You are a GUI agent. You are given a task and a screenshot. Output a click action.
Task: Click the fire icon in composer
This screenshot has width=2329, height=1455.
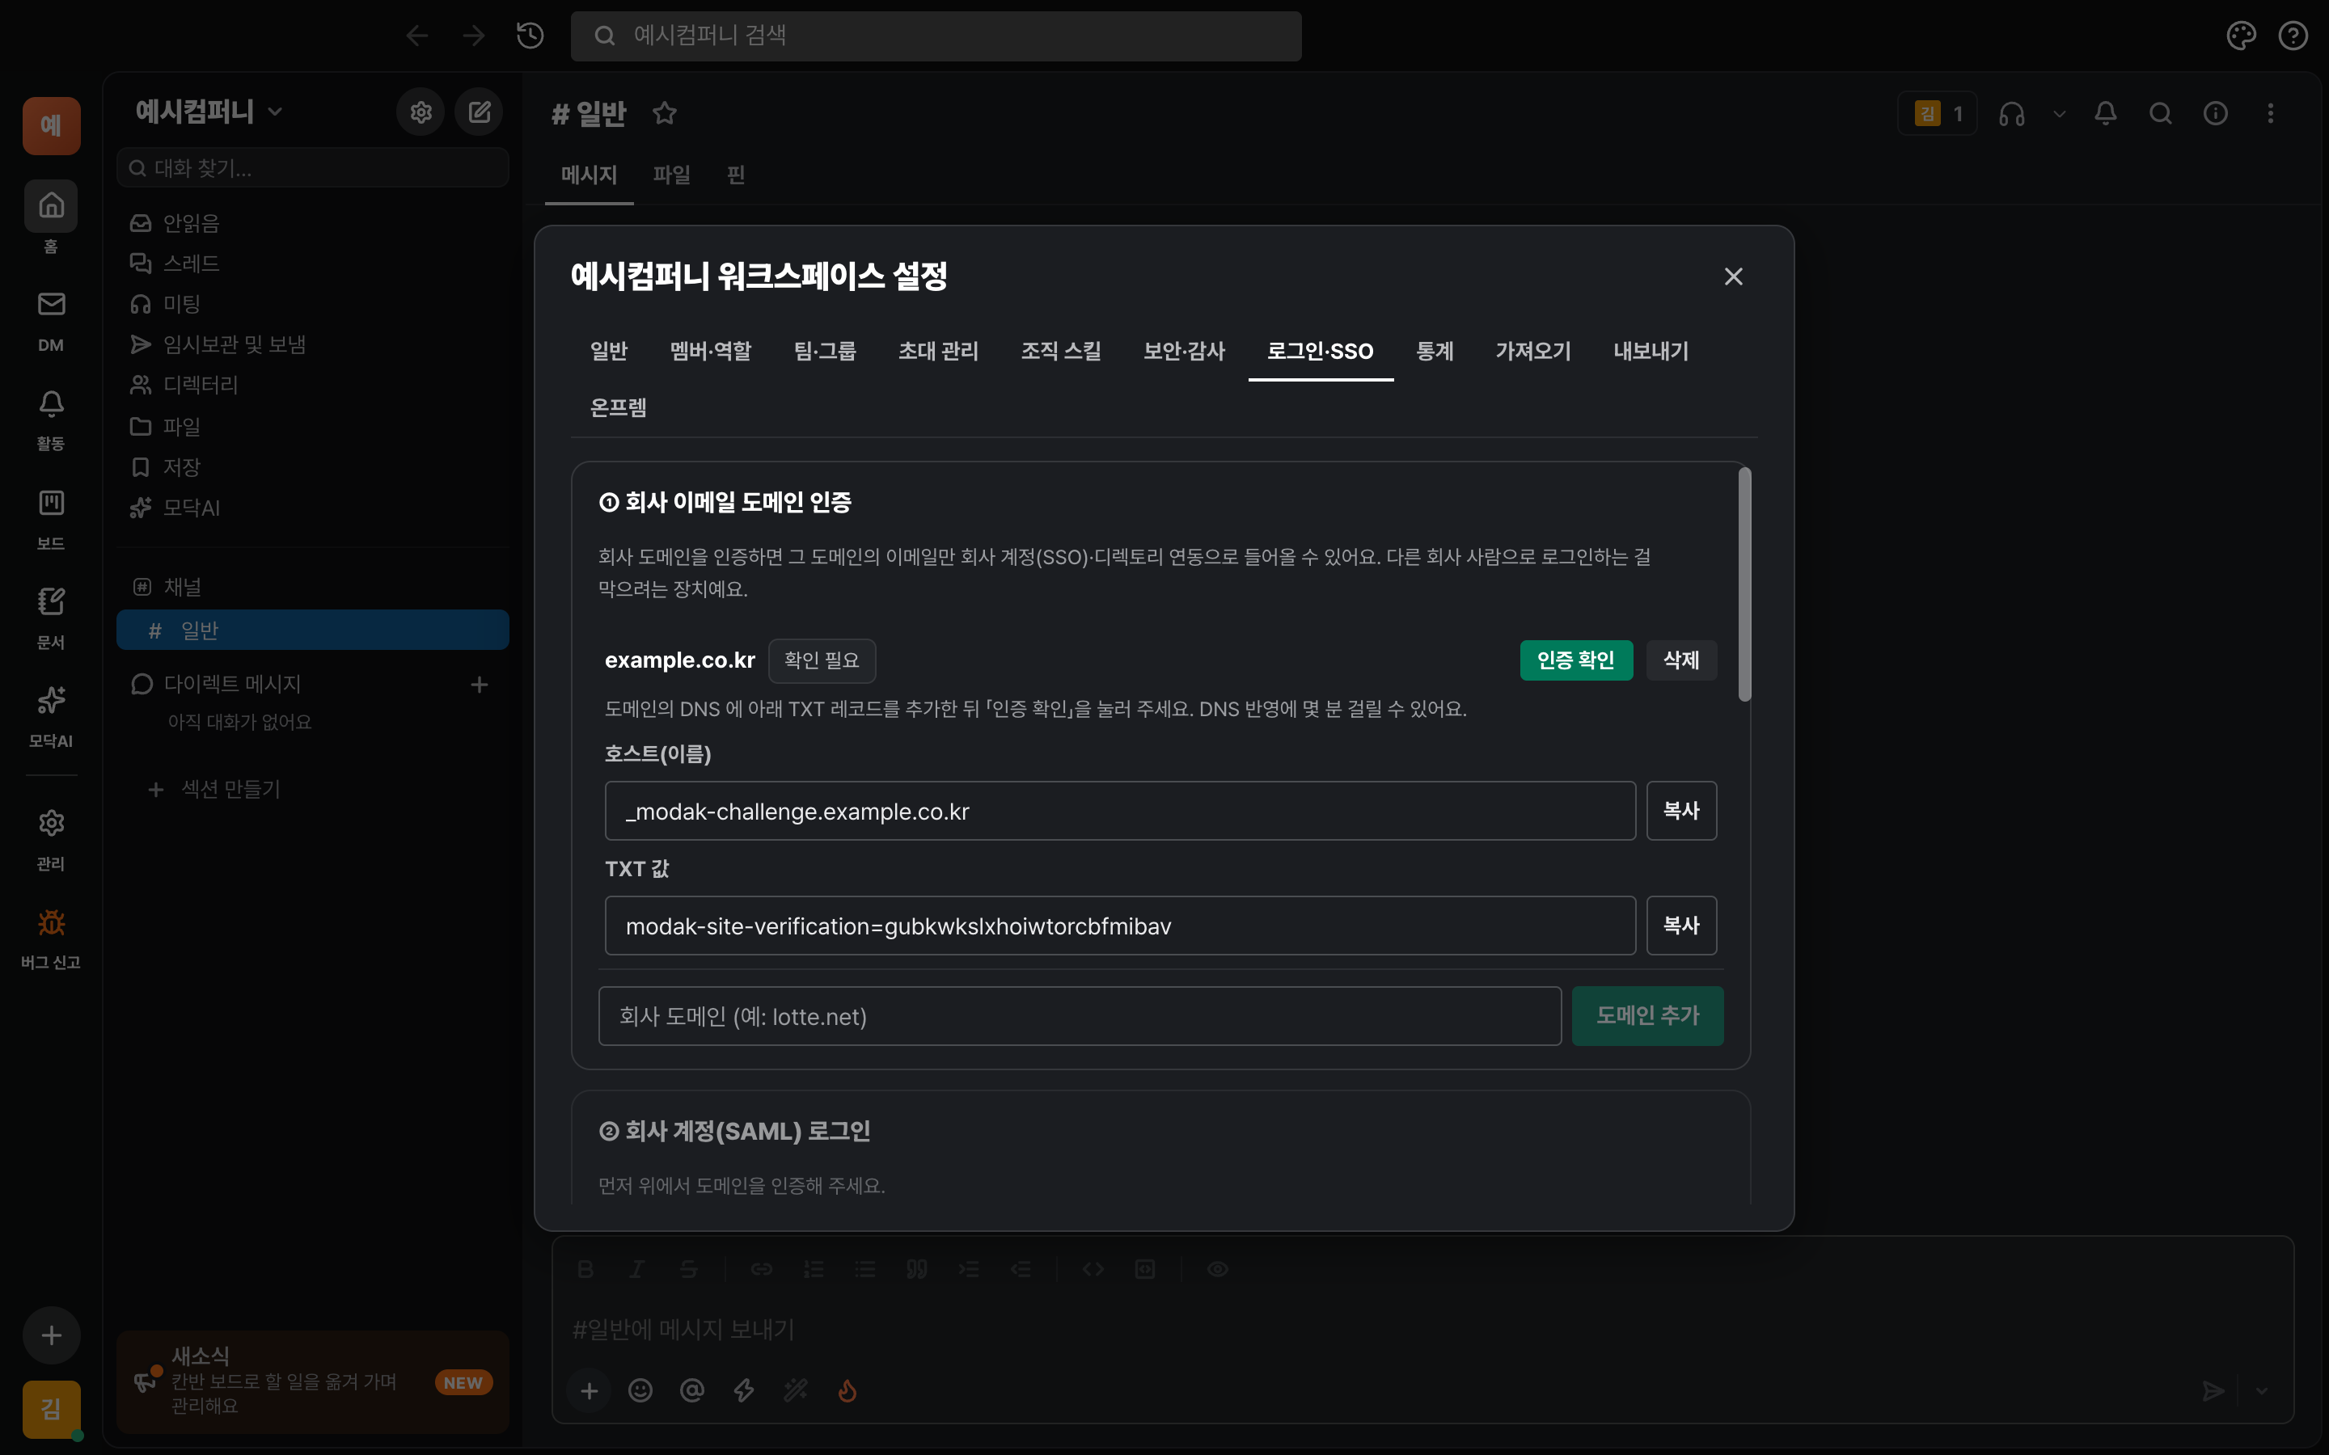click(x=847, y=1390)
